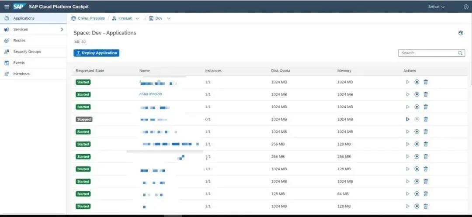Open the help question mark icon

click(466, 7)
